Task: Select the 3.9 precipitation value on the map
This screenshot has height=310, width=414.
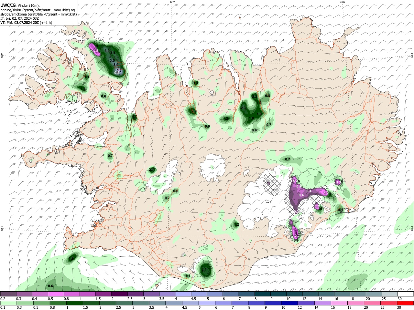Action: tap(116, 65)
